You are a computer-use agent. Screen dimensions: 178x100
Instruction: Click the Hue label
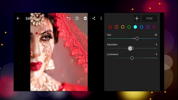(109, 35)
